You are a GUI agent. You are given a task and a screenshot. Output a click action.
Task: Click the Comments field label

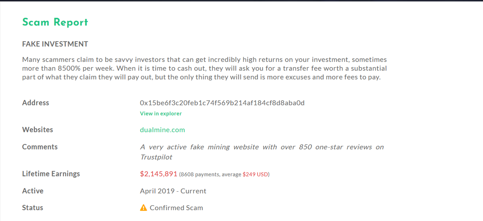pyautogui.click(x=40, y=147)
